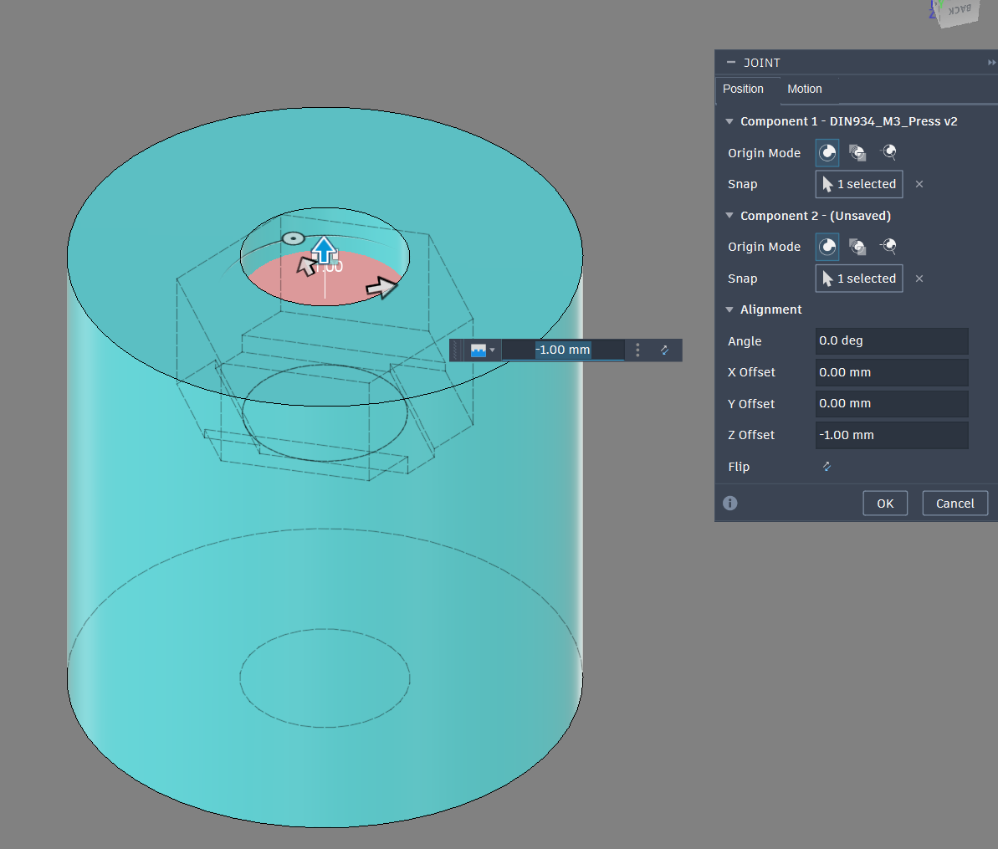
Task: Open the offset type dropdown in floating toolbar
Action: pos(483,350)
